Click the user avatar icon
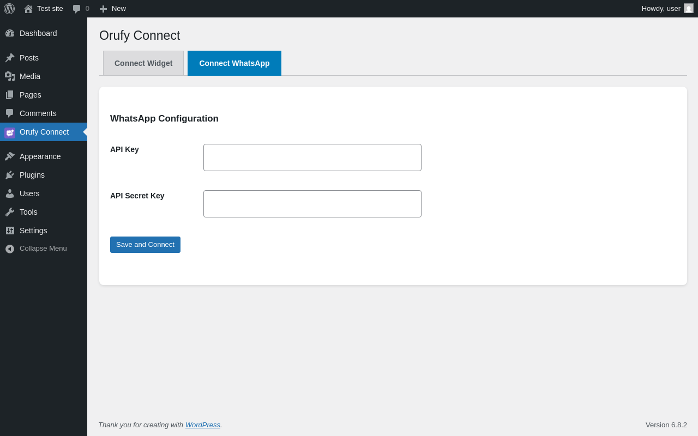 coord(689,8)
